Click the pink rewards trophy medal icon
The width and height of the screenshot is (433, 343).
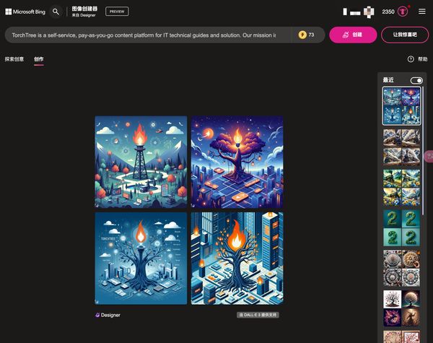click(x=403, y=12)
